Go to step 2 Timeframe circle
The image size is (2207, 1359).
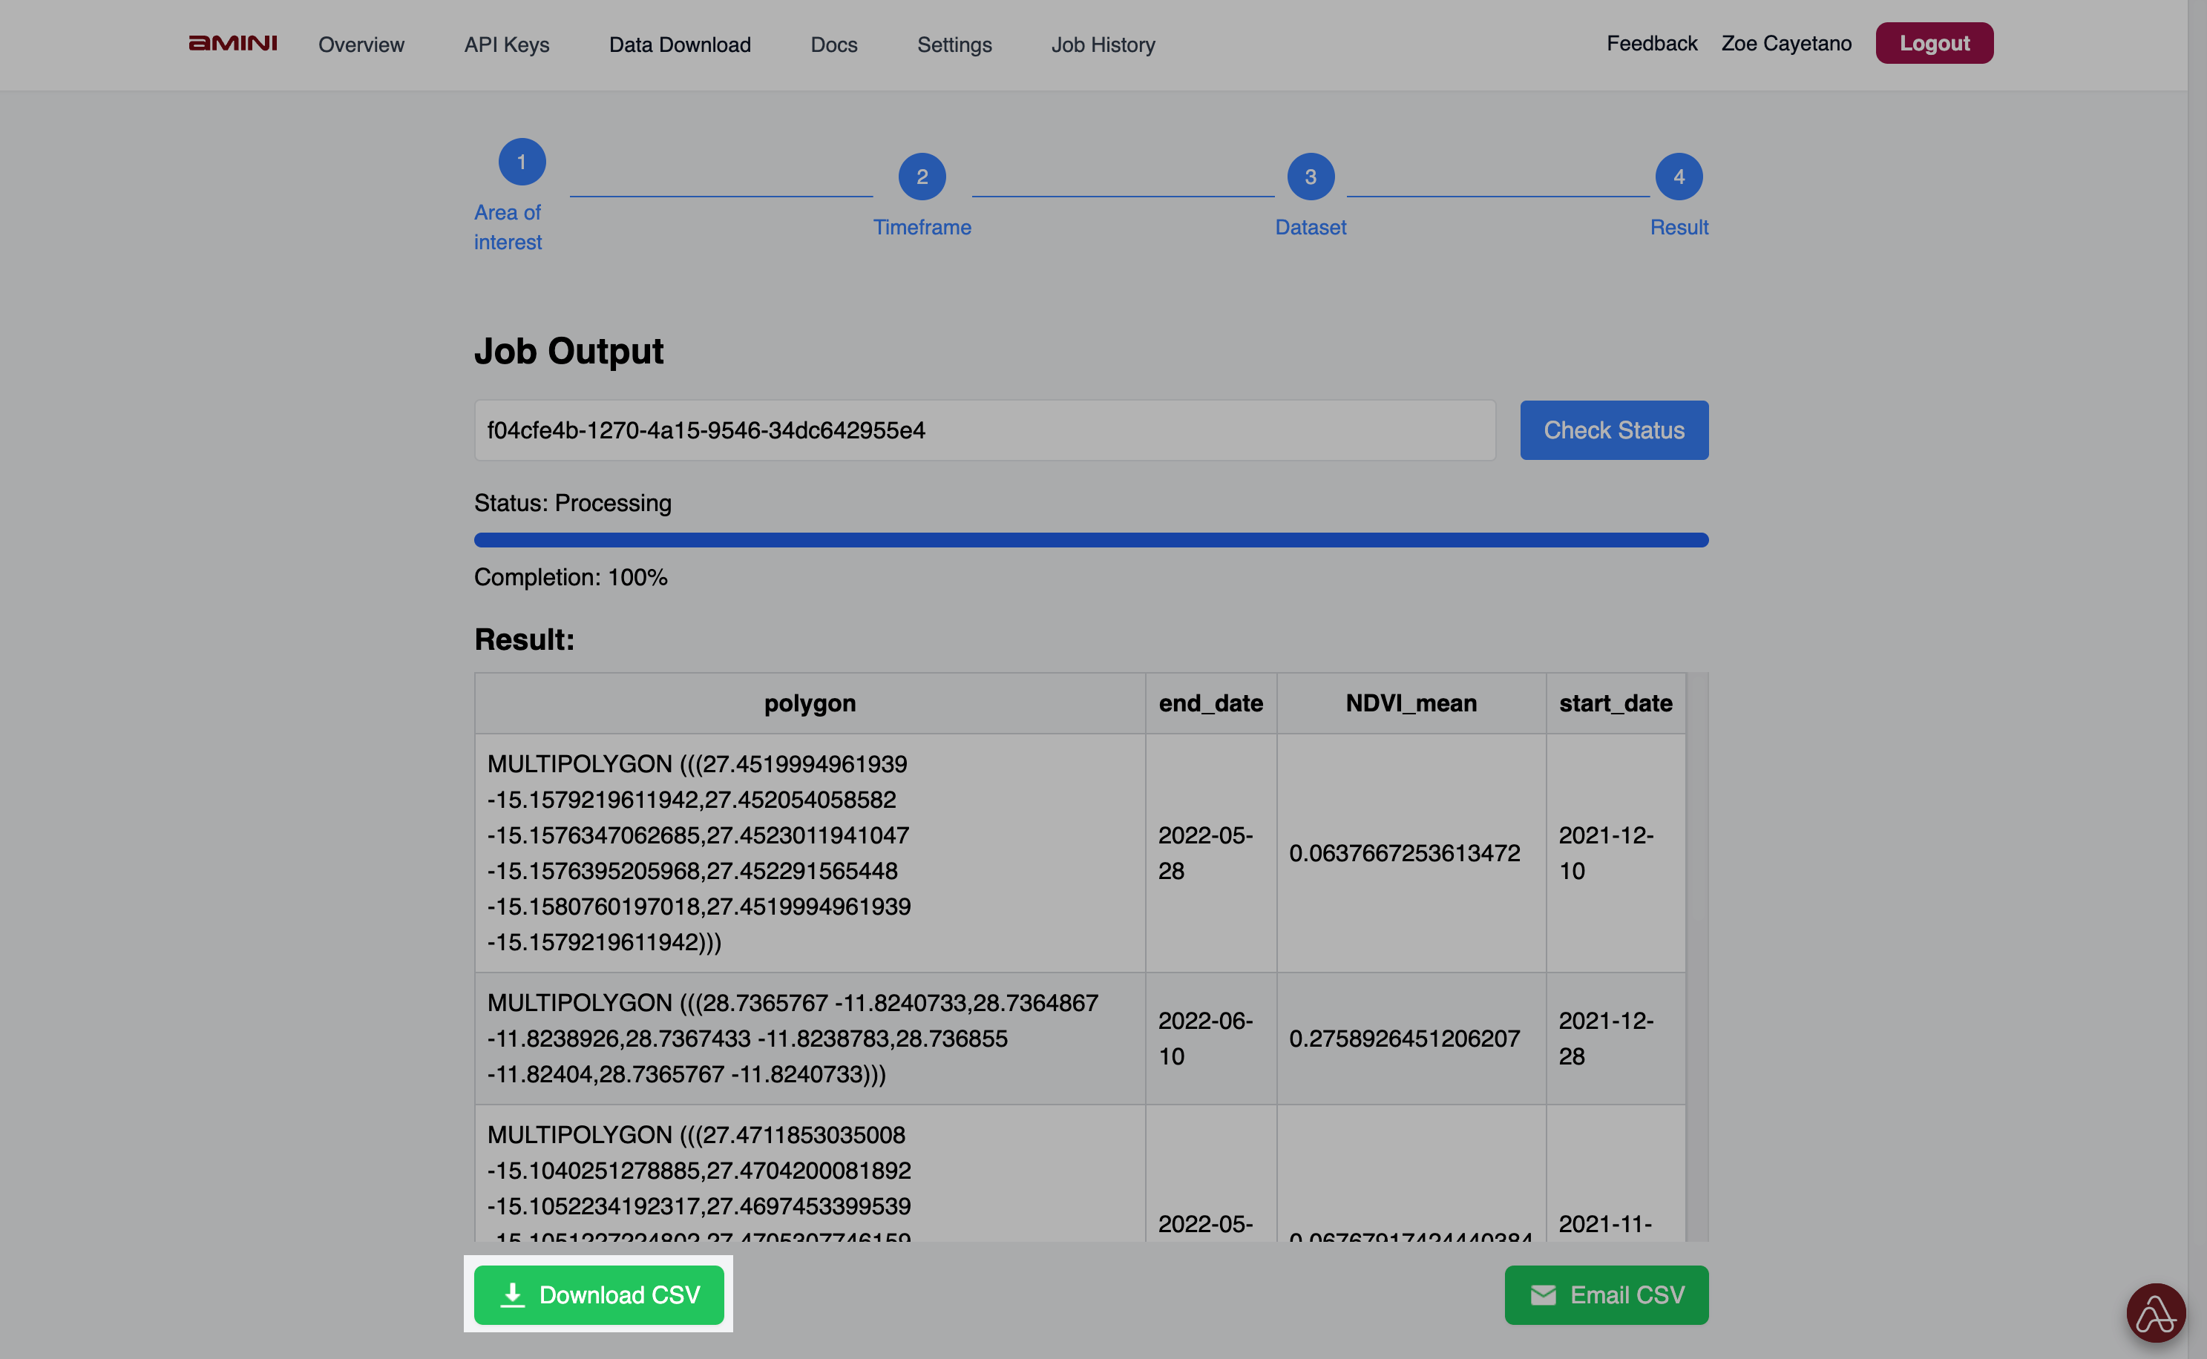[922, 177]
